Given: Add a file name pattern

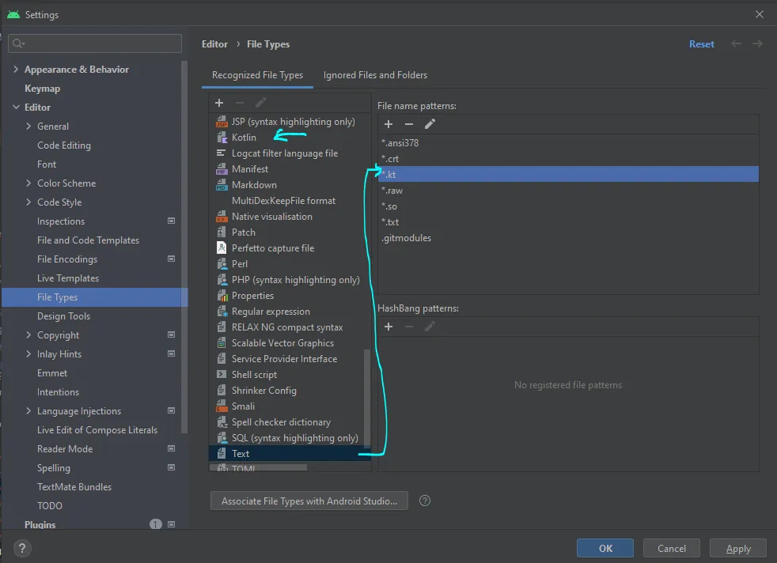Looking at the screenshot, I should click(x=388, y=124).
